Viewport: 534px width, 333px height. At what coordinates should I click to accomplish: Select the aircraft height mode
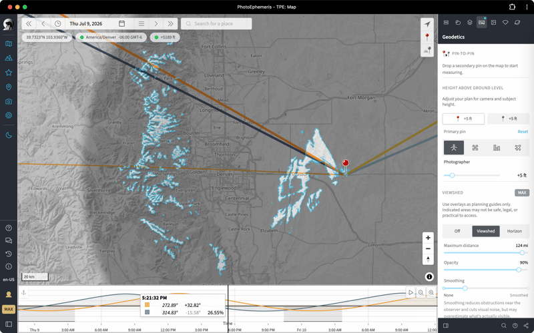click(518, 147)
